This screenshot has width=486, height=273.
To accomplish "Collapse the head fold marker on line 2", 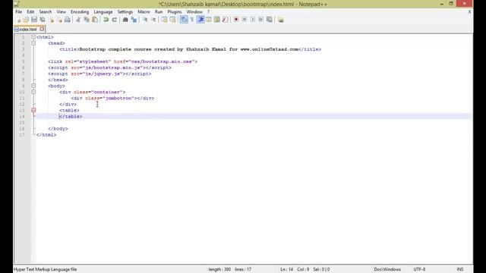I will click(x=33, y=43).
